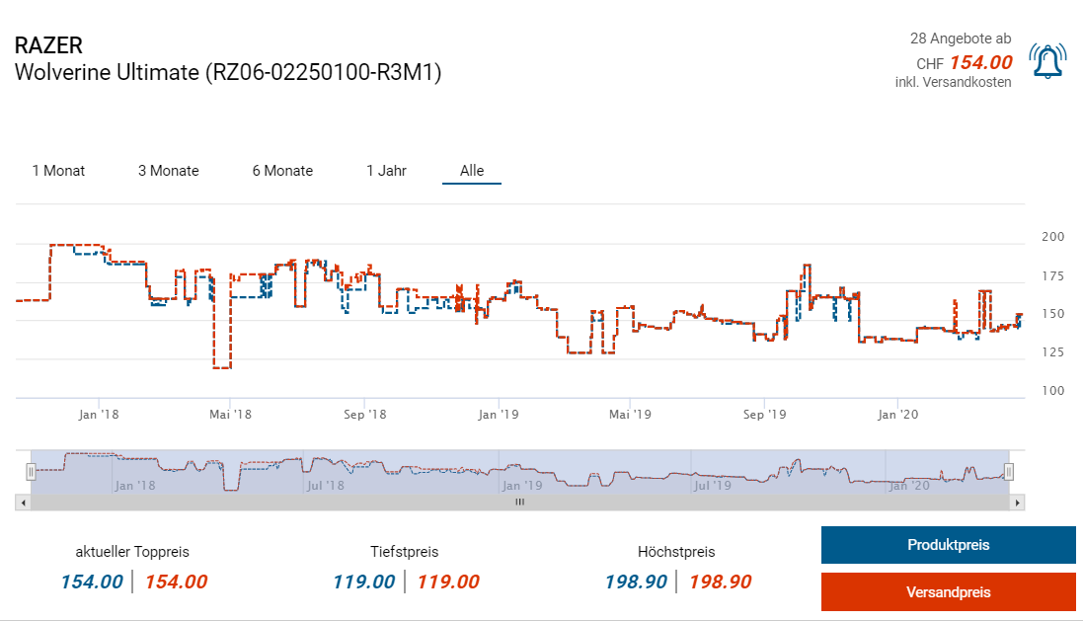Click the red Höchstpreis value 198.90

(720, 582)
